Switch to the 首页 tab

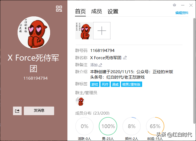point(80,12)
